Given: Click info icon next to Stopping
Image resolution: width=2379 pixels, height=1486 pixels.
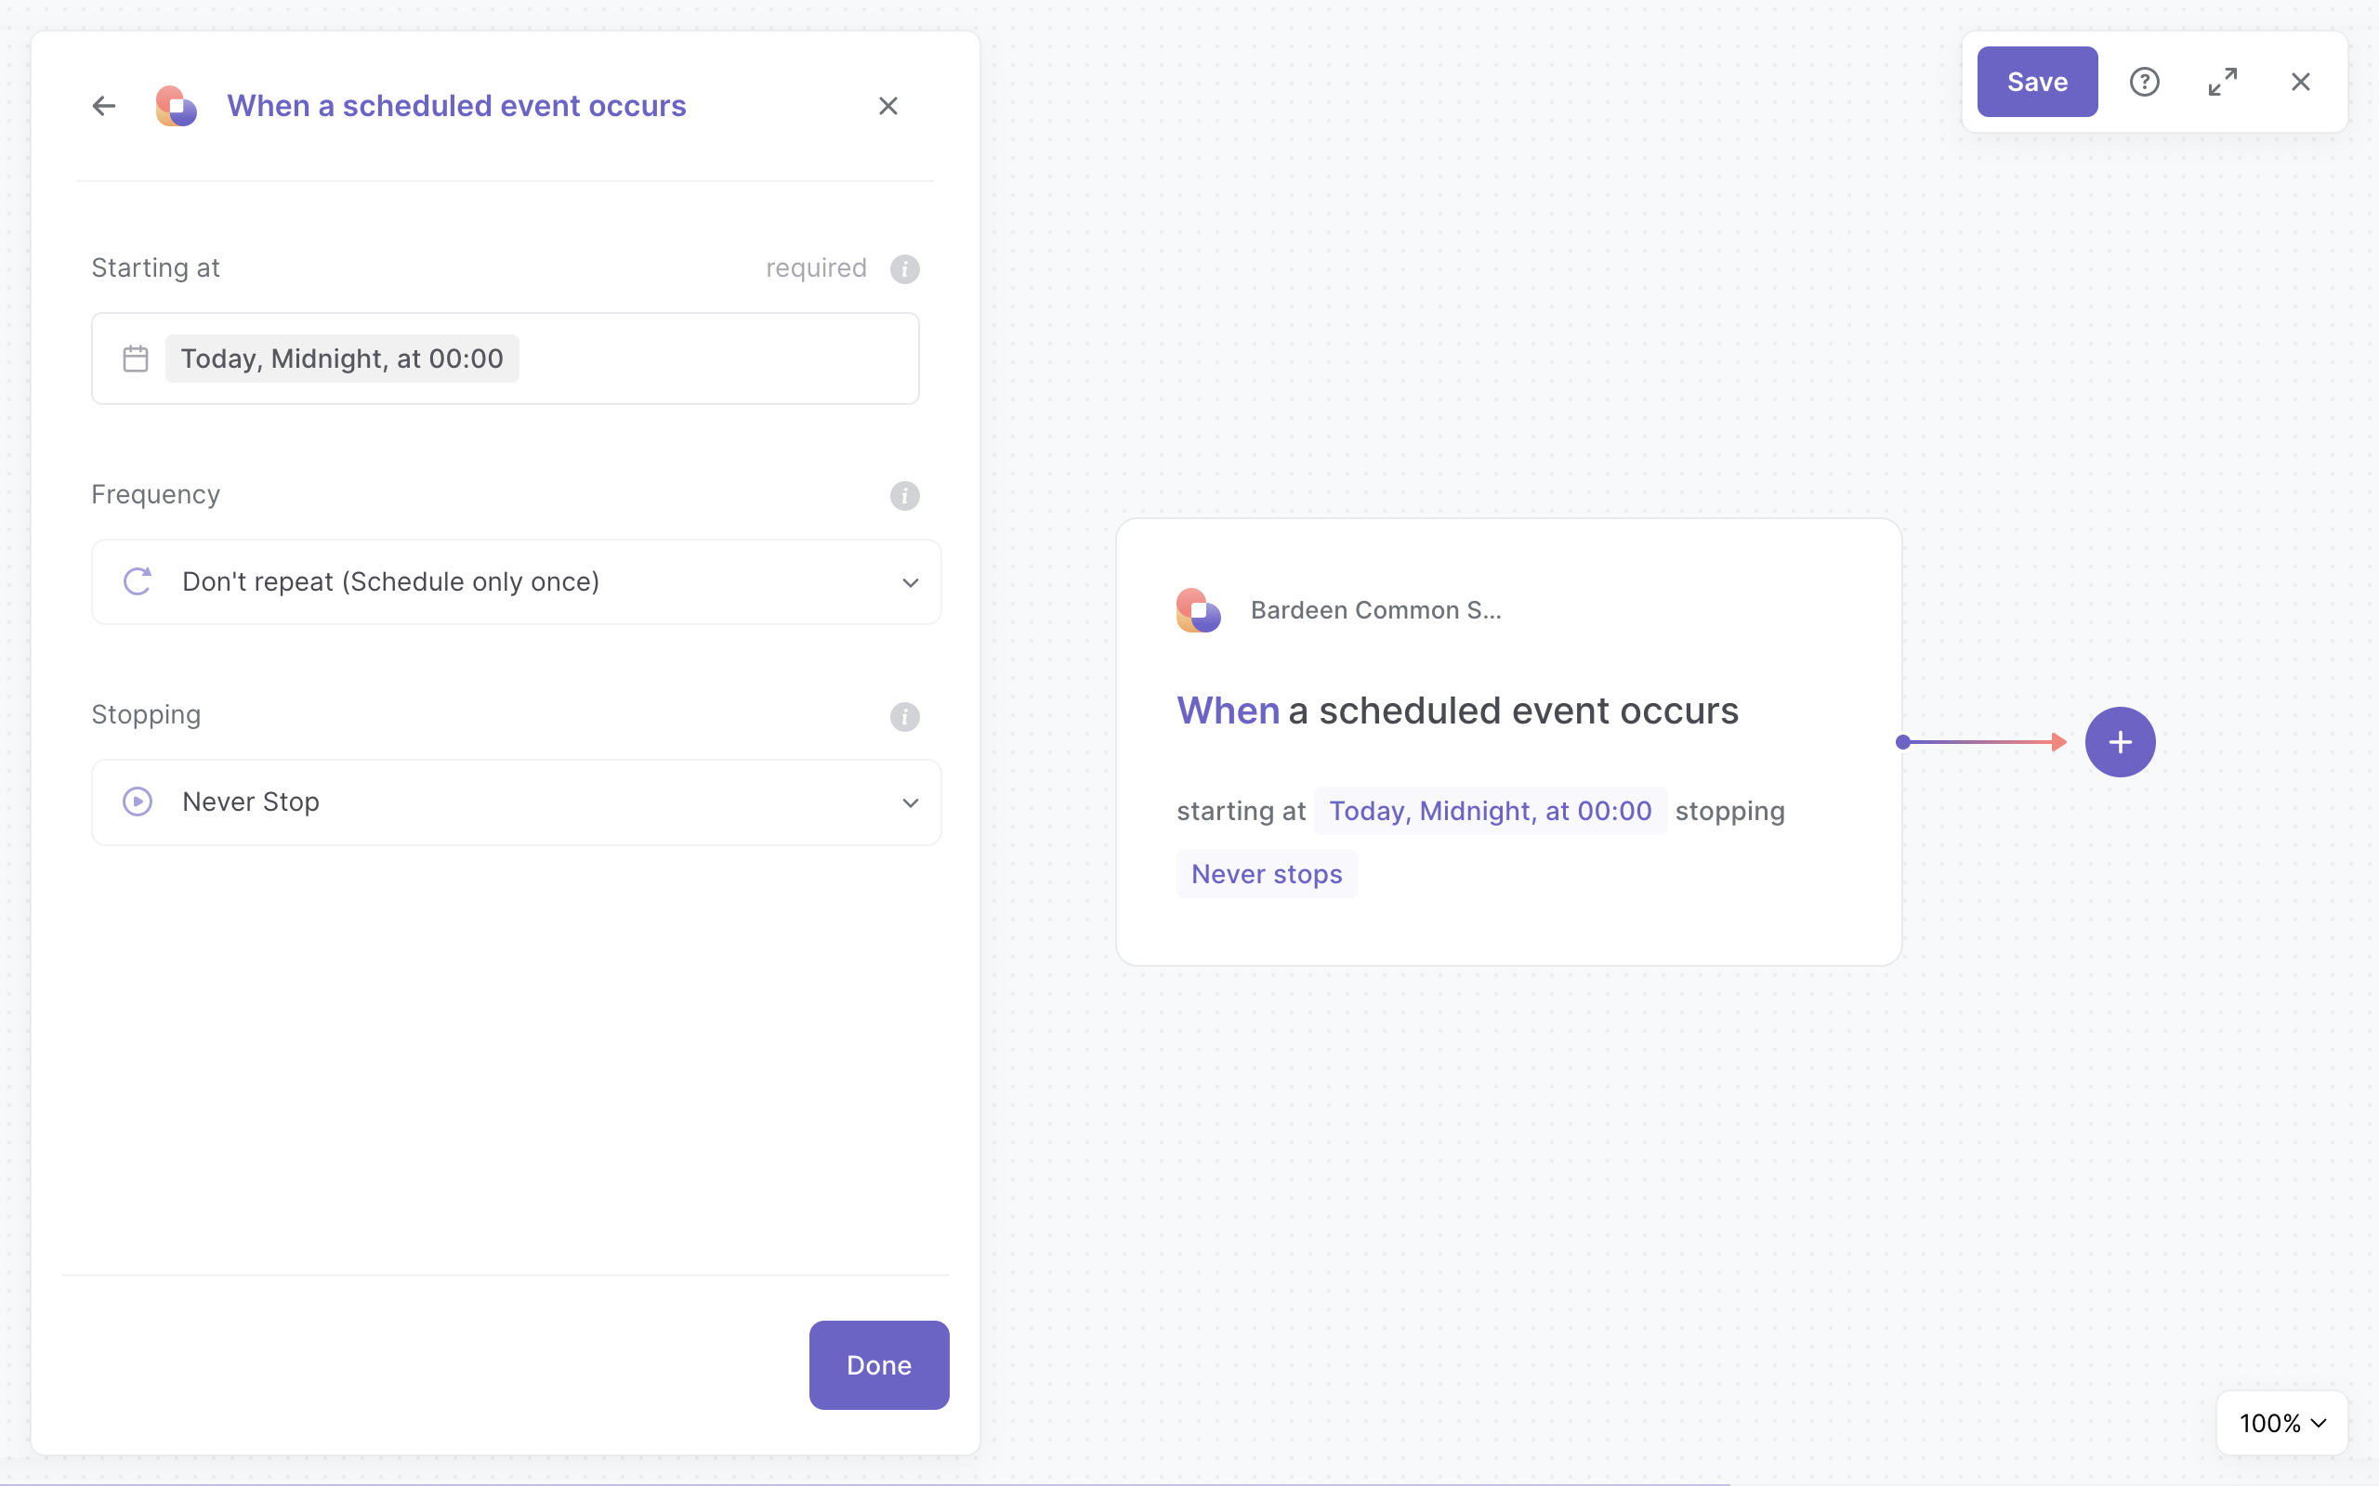Looking at the screenshot, I should (904, 716).
